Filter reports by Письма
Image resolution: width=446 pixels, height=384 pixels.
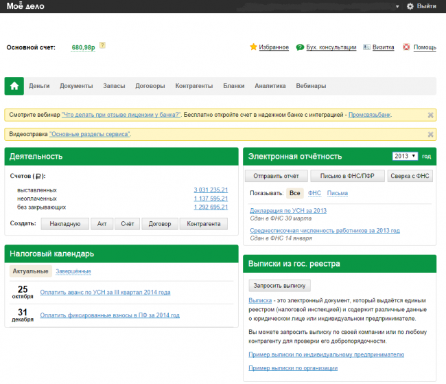pyautogui.click(x=338, y=193)
